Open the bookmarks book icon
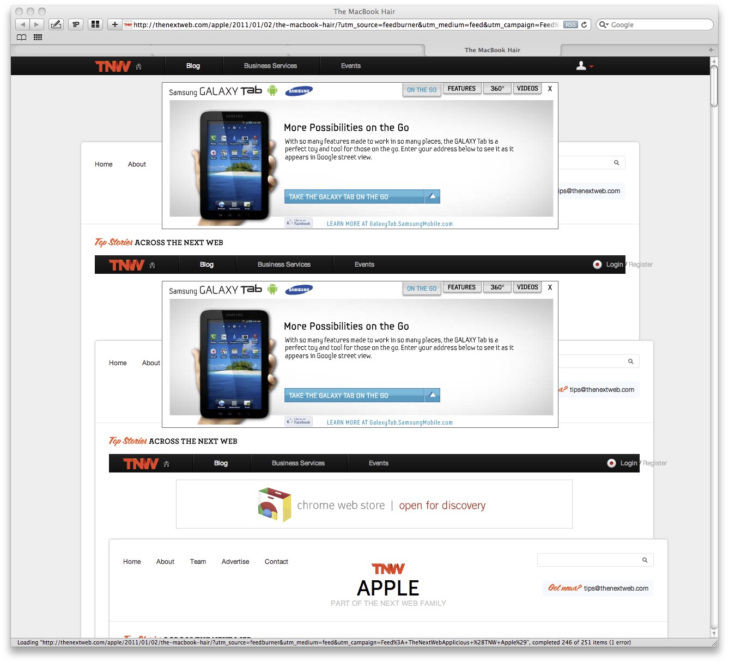Image resolution: width=729 pixels, height=663 pixels. click(22, 38)
